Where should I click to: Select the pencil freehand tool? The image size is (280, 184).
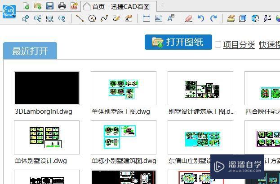(116, 18)
